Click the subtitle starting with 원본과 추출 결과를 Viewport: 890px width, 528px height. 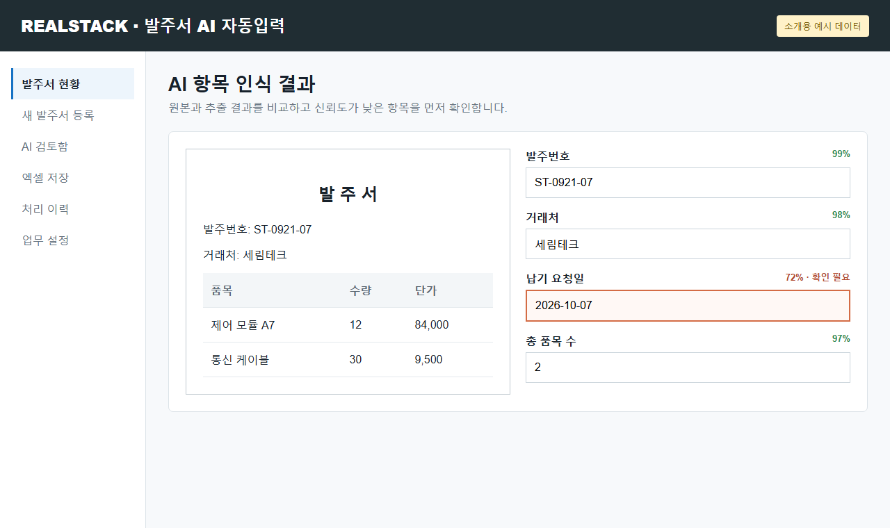pyautogui.click(x=338, y=108)
